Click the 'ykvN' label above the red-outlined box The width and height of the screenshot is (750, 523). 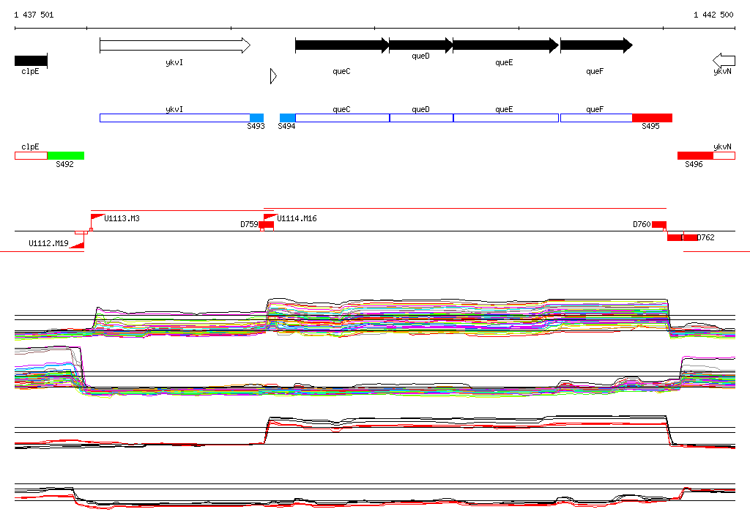(x=722, y=146)
